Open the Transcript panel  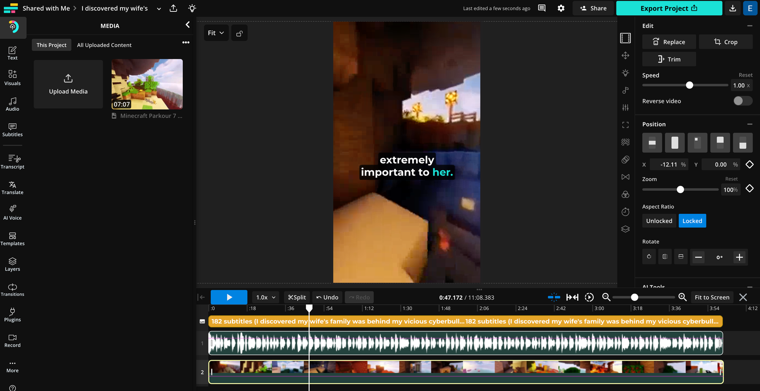tap(13, 162)
